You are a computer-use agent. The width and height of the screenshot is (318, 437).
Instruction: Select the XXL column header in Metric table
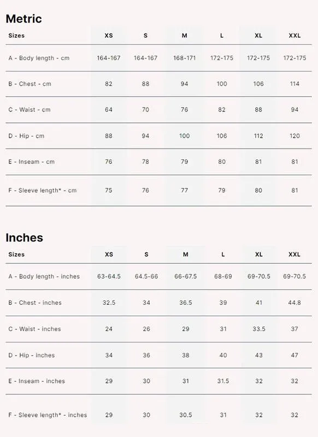[x=295, y=36]
